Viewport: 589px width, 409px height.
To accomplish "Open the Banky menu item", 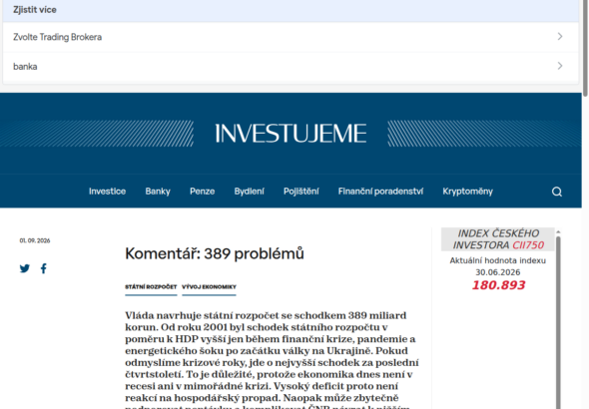I will point(158,192).
